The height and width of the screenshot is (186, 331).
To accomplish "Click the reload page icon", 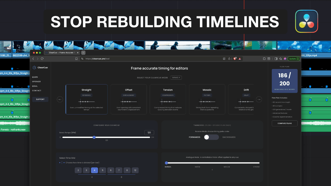I will (x=42, y=59).
